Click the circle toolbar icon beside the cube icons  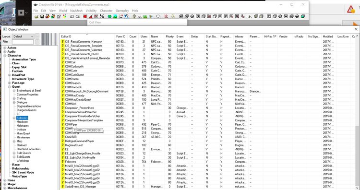(x=192, y=16)
